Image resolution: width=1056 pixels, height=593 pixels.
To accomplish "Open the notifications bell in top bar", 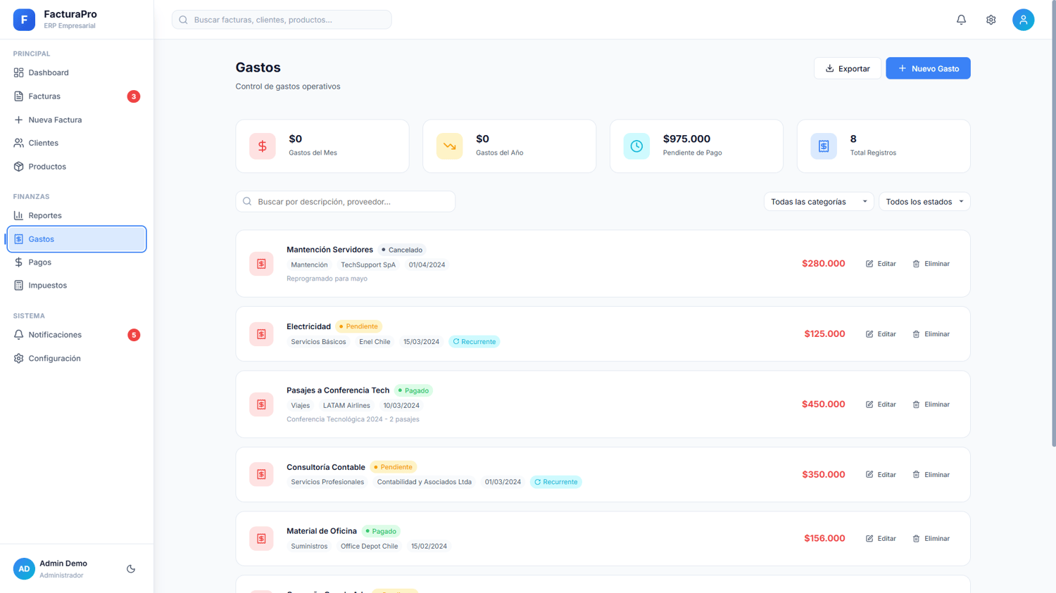I will click(961, 20).
